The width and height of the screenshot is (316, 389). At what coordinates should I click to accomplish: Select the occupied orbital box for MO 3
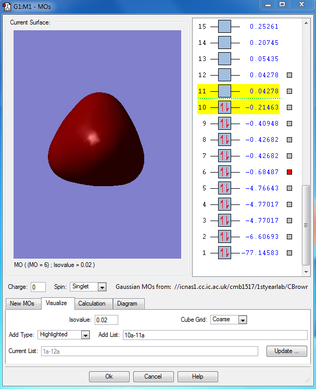click(x=224, y=220)
